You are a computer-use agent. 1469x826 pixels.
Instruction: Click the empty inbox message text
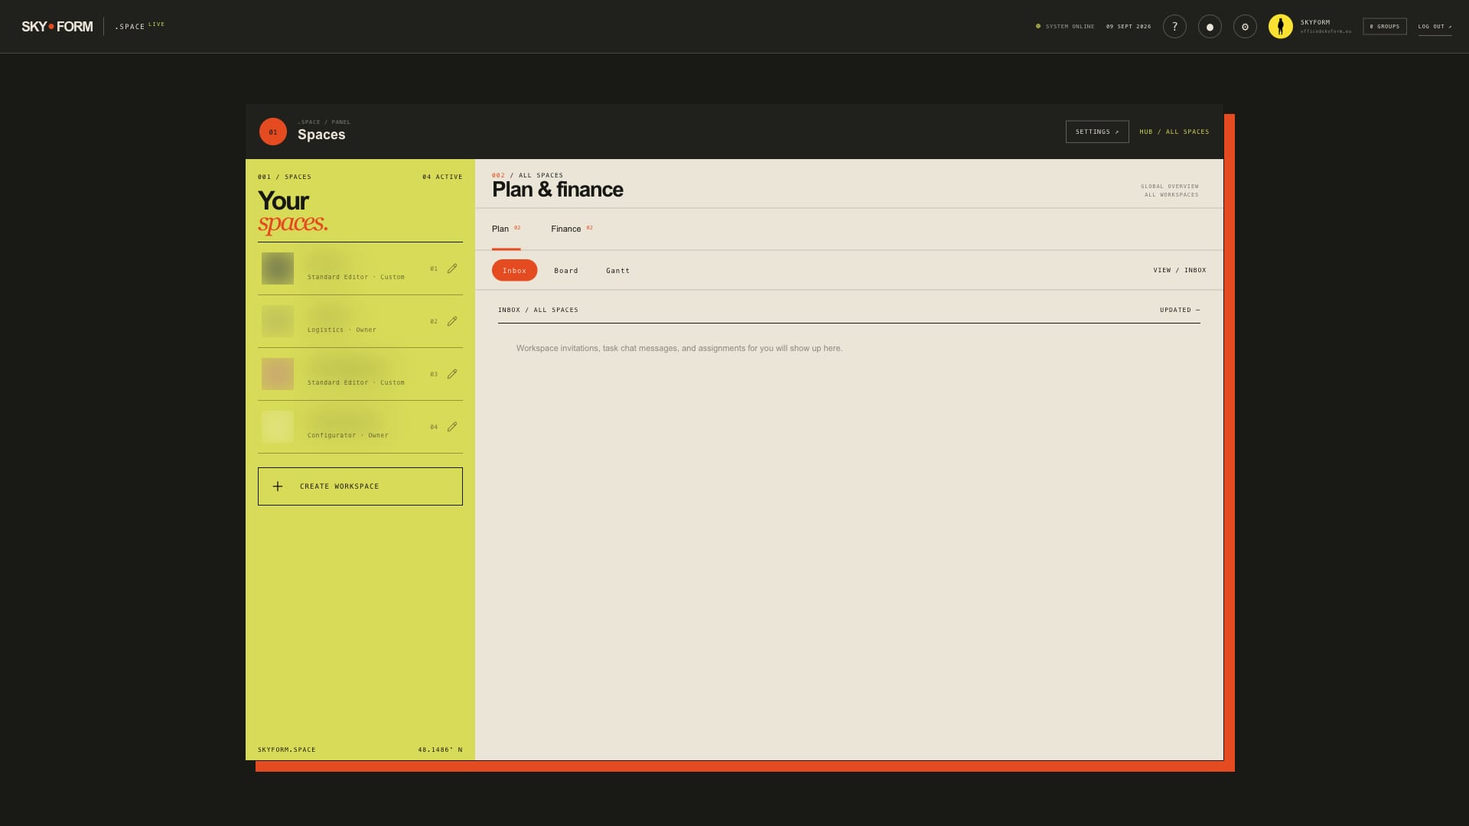(679, 348)
